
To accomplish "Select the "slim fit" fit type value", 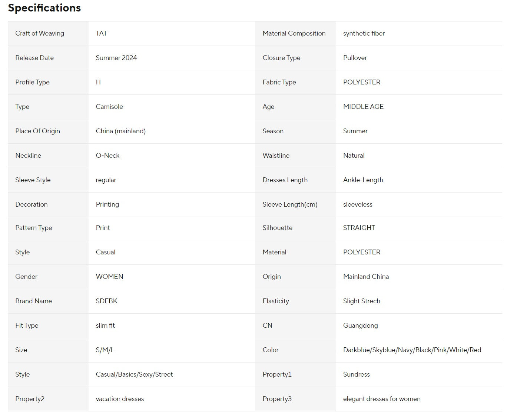I will [x=105, y=325].
